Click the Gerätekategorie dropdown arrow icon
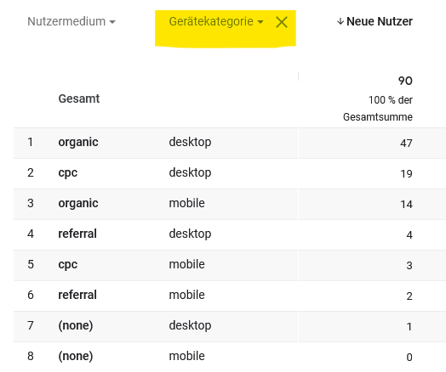The height and width of the screenshot is (372, 446). [260, 22]
